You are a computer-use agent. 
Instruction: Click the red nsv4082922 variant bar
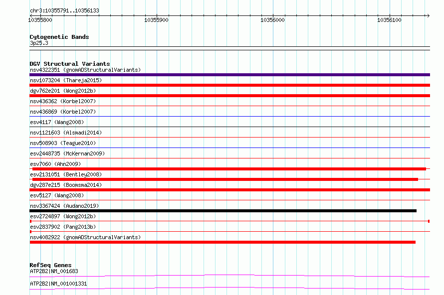point(222,242)
